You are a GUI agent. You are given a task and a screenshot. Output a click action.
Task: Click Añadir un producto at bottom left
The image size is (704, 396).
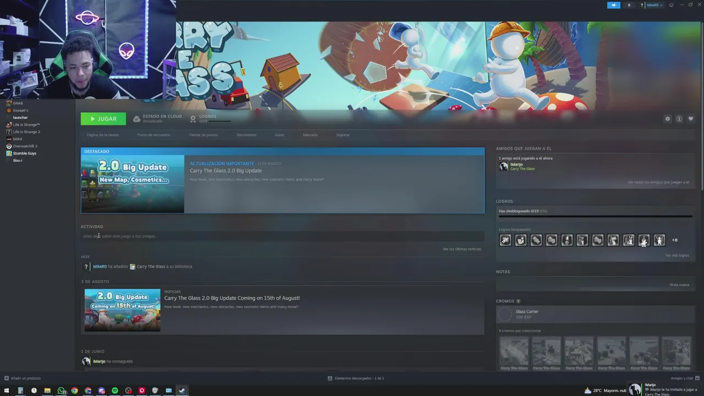(23, 378)
